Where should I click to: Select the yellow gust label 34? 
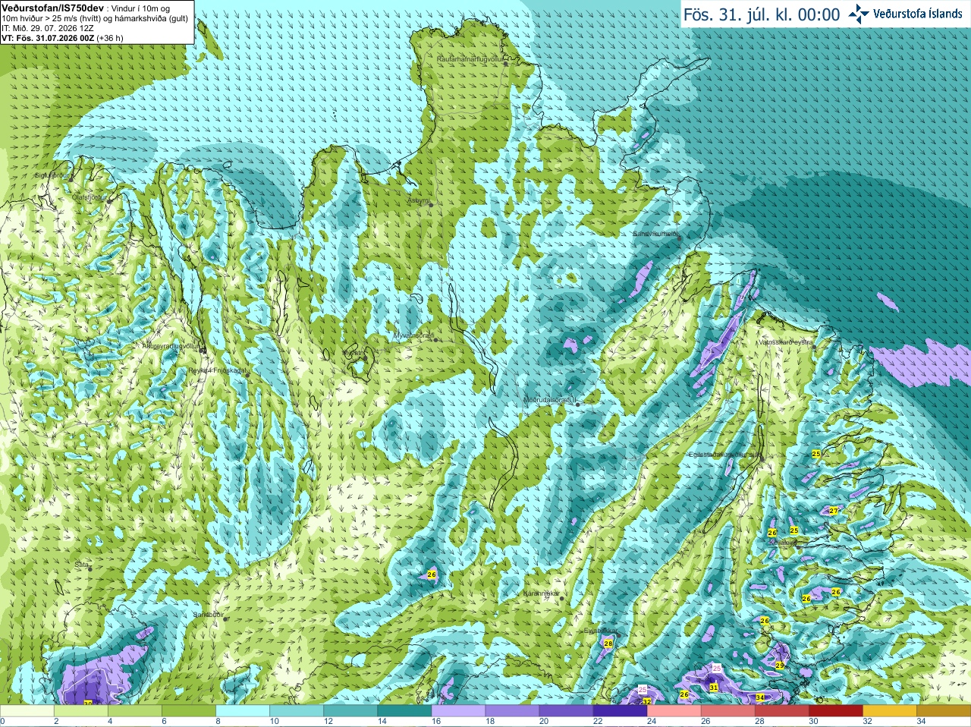pos(760,697)
